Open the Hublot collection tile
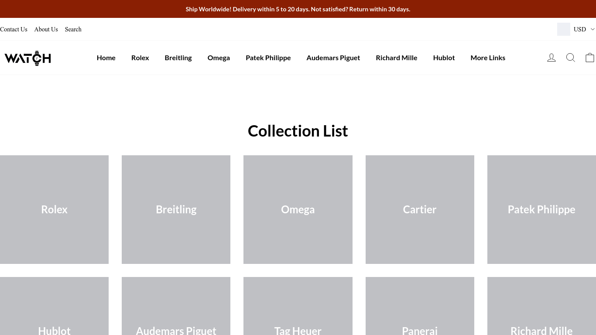 (54, 306)
